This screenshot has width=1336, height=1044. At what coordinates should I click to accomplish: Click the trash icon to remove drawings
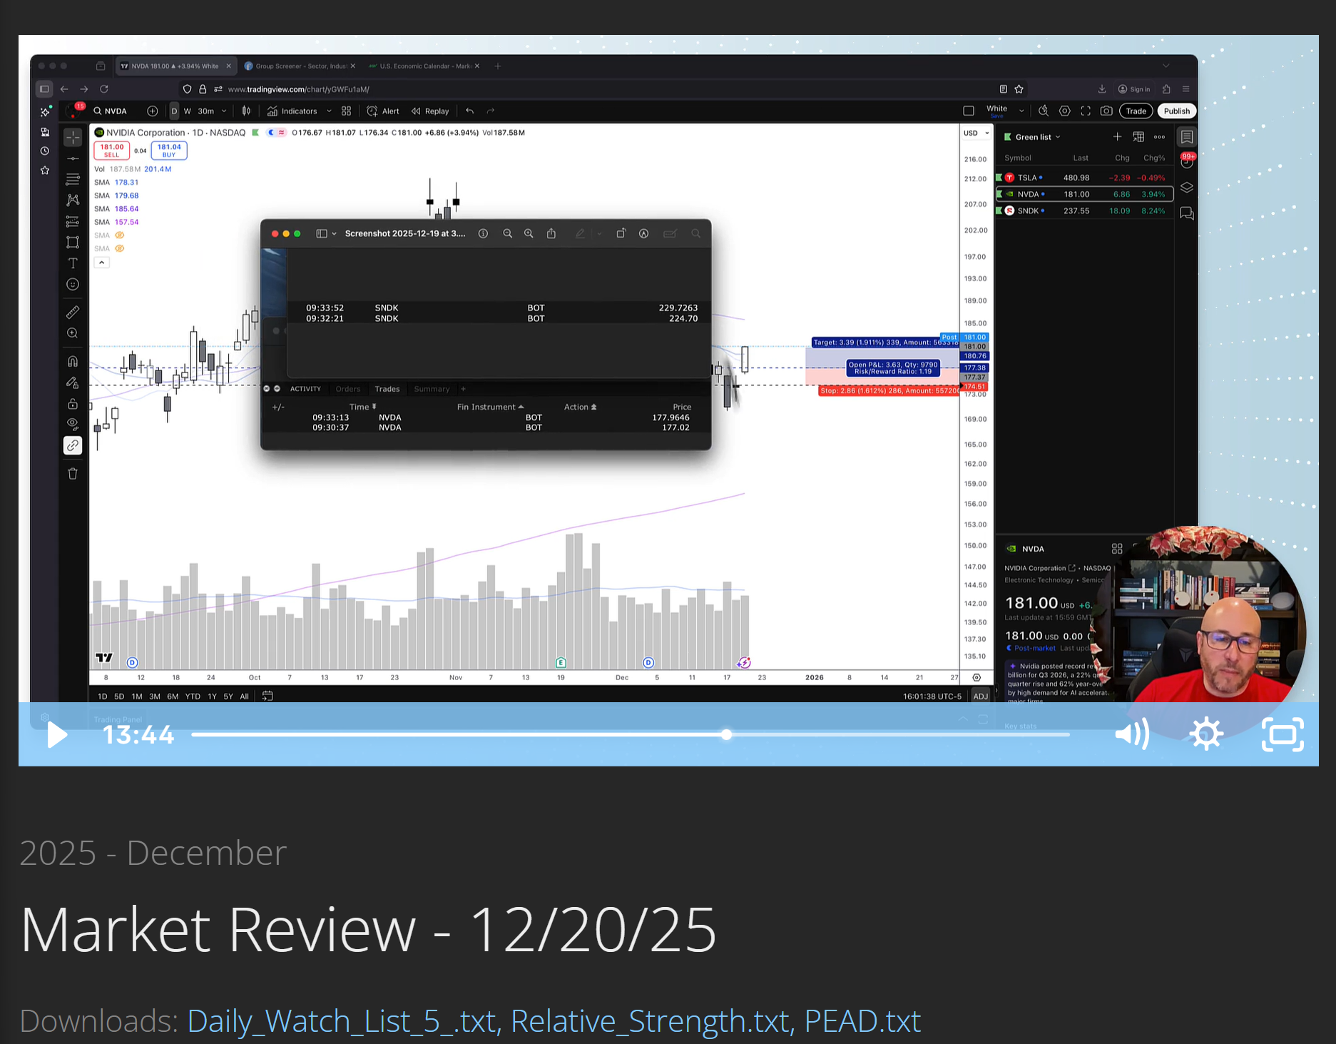pyautogui.click(x=73, y=473)
